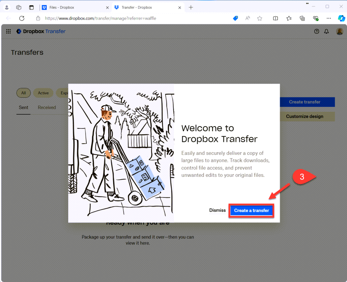347x282 pixels.
Task: Open browser Settings and more menu
Action: point(329,18)
